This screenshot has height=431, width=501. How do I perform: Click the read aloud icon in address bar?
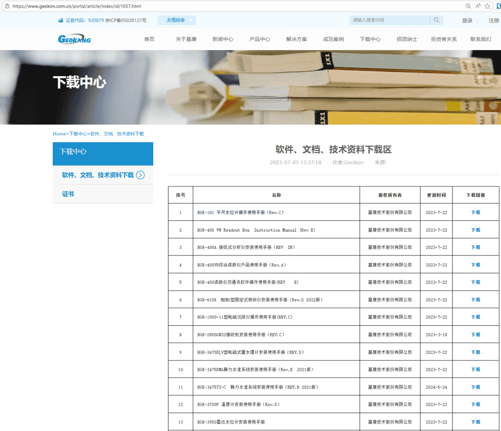478,6
